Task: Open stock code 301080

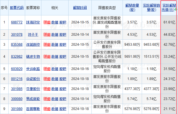Action: [17, 109]
